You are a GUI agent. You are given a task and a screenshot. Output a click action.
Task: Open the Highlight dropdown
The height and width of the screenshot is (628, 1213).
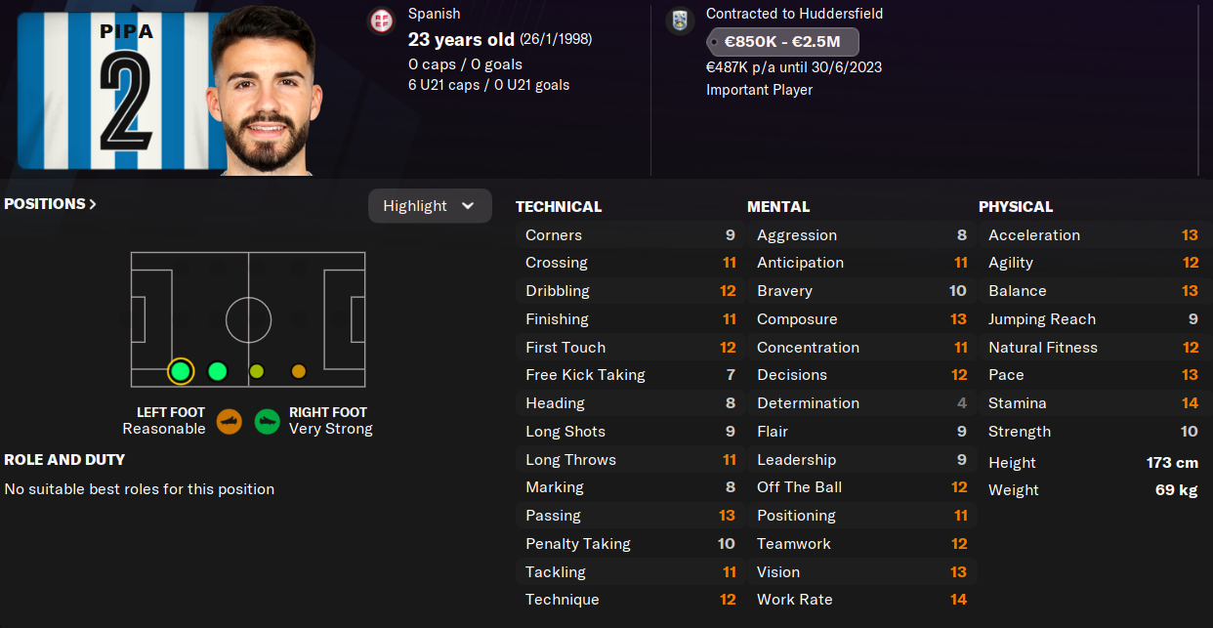pos(430,206)
